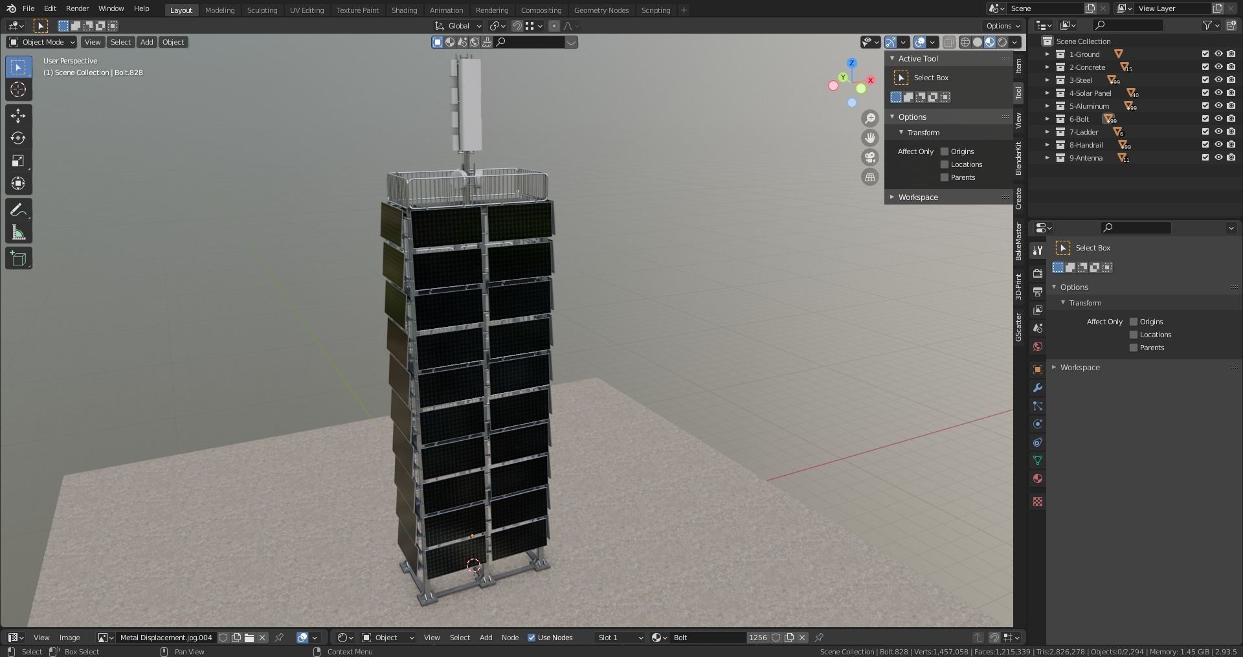Select the Rotate tool
Viewport: 1243px width, 657px height.
point(18,138)
